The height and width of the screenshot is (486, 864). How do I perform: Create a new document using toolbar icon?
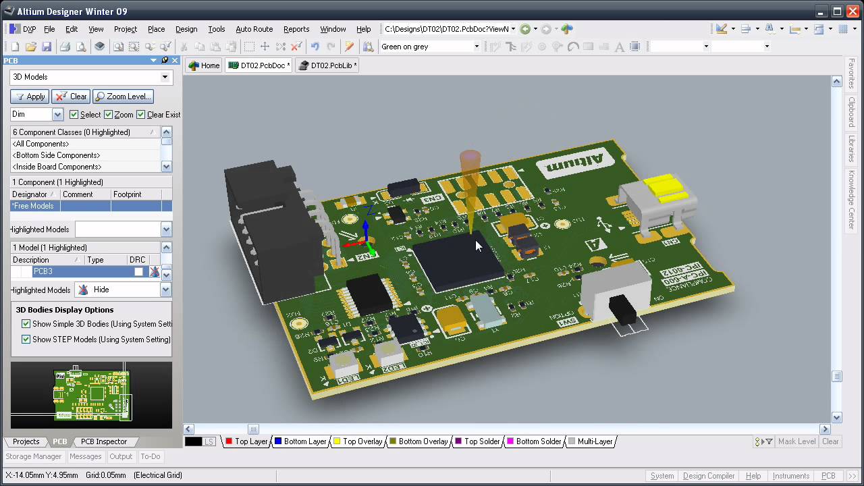15,46
